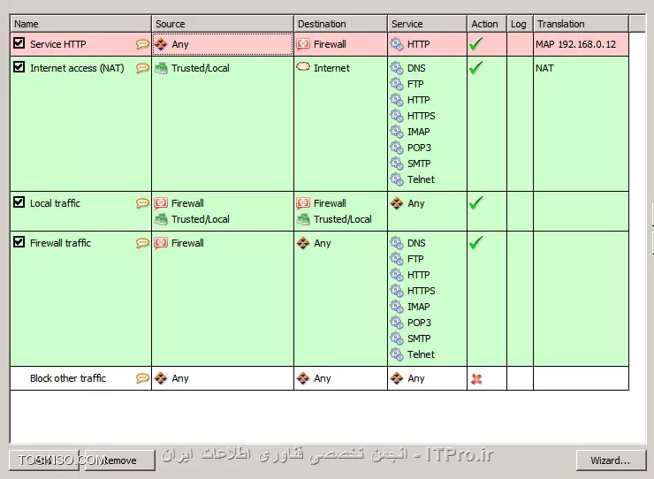Click Telnet service icon in Internet access rule
Viewport: 654px width, 479px height.
point(397,179)
